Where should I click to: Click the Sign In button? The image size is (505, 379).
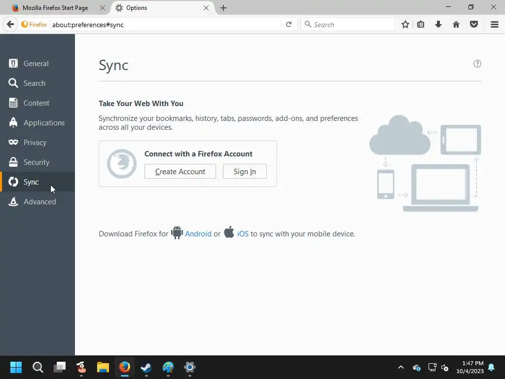245,171
